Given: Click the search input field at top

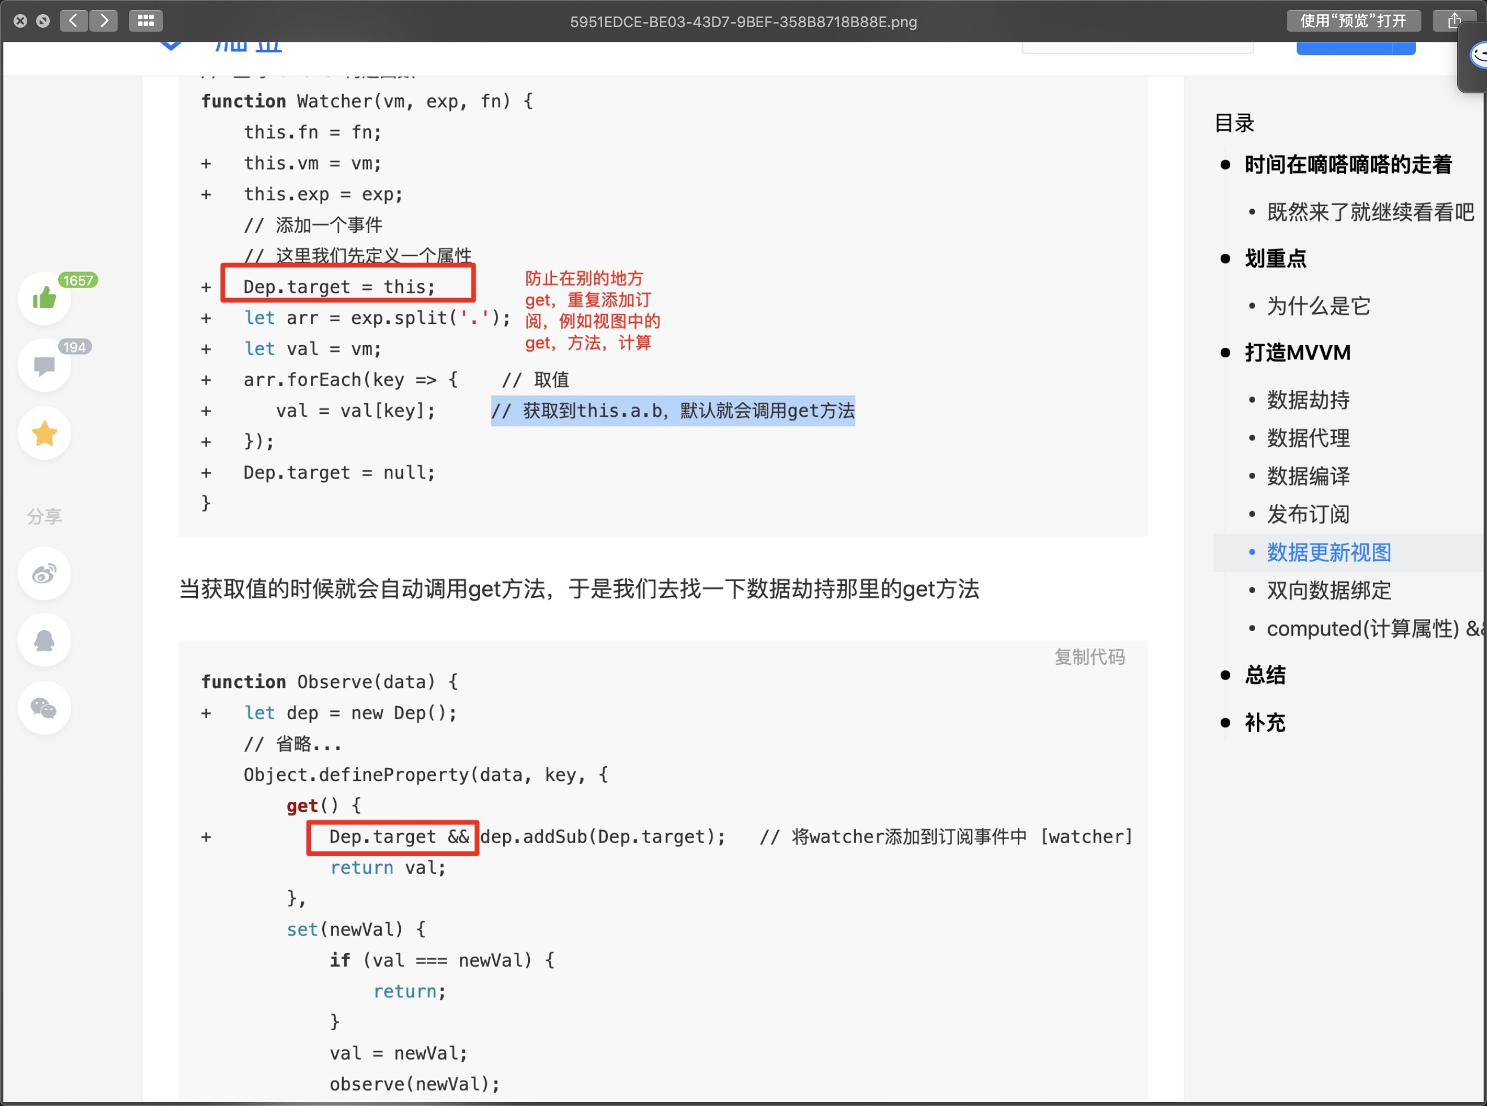Looking at the screenshot, I should coord(1137,47).
